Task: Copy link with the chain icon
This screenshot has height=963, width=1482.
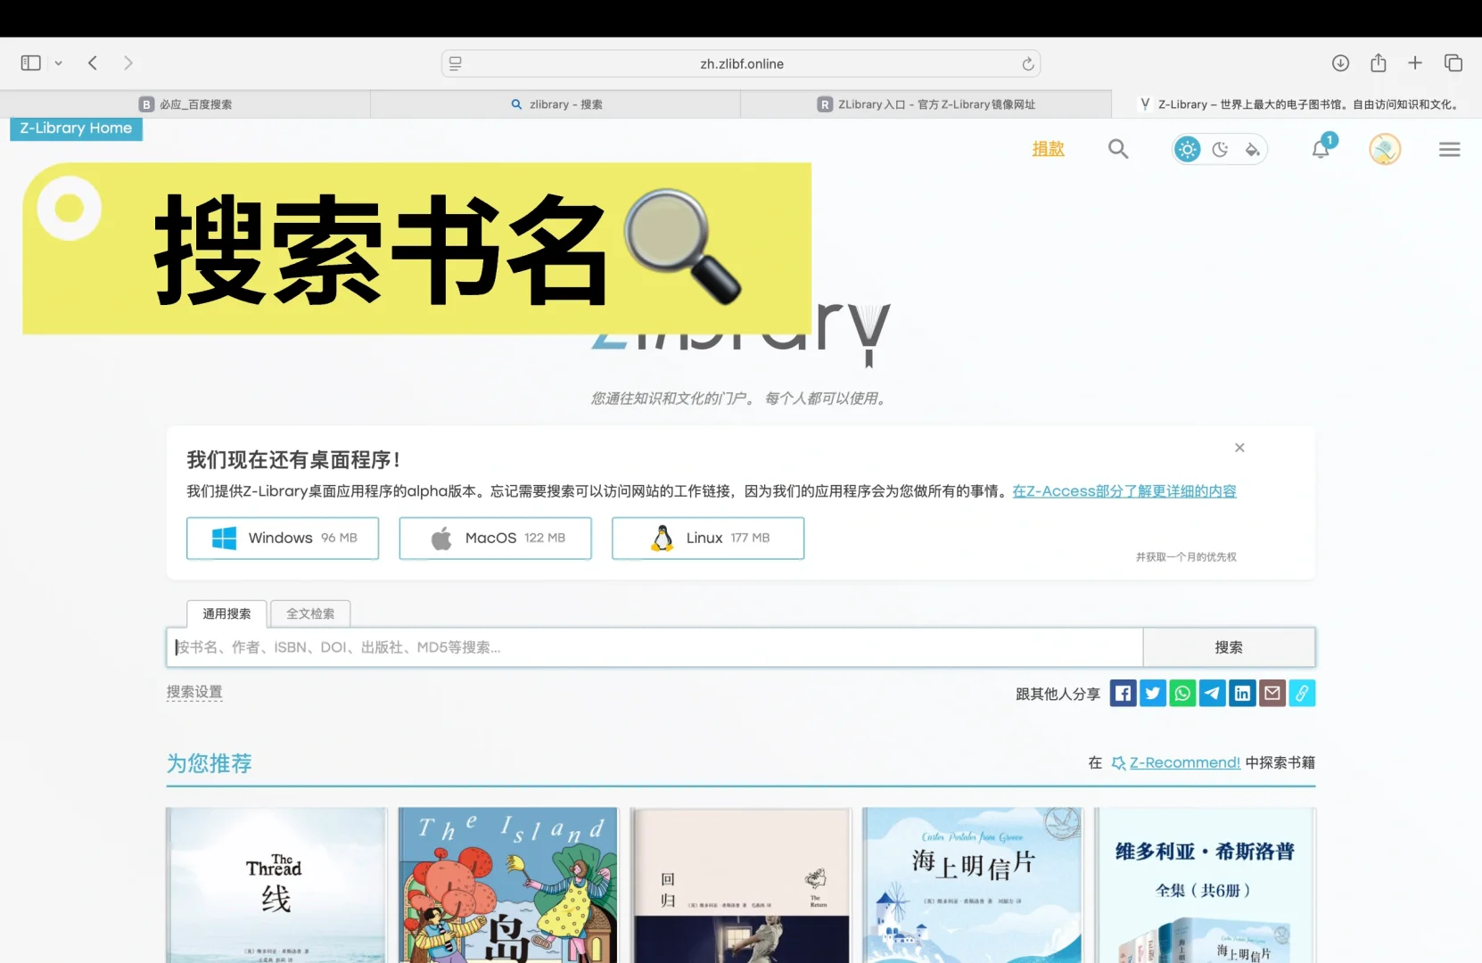Action: pos(1302,693)
